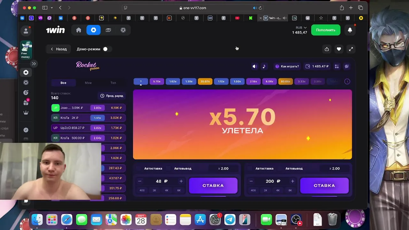Open the Free money promo tile
The width and height of the screenshot is (409, 230).
coord(26,50)
